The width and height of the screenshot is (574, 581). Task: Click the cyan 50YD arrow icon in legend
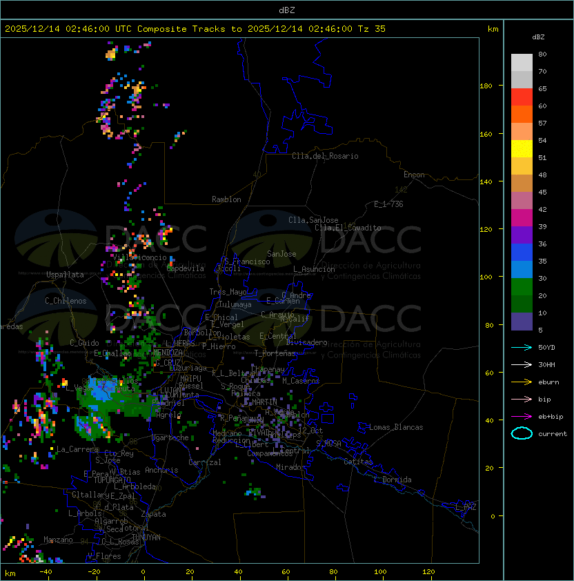522,347
